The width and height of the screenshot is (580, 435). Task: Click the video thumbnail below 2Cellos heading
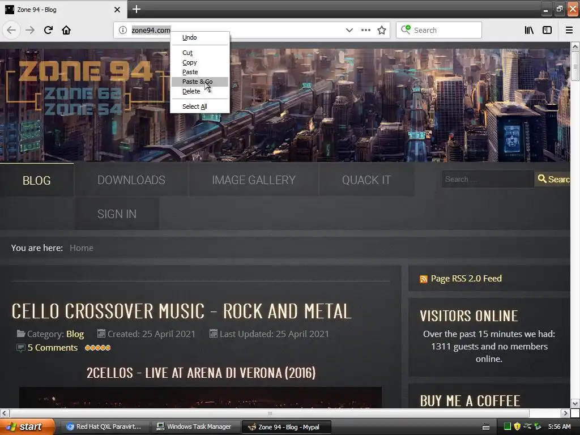click(x=200, y=398)
